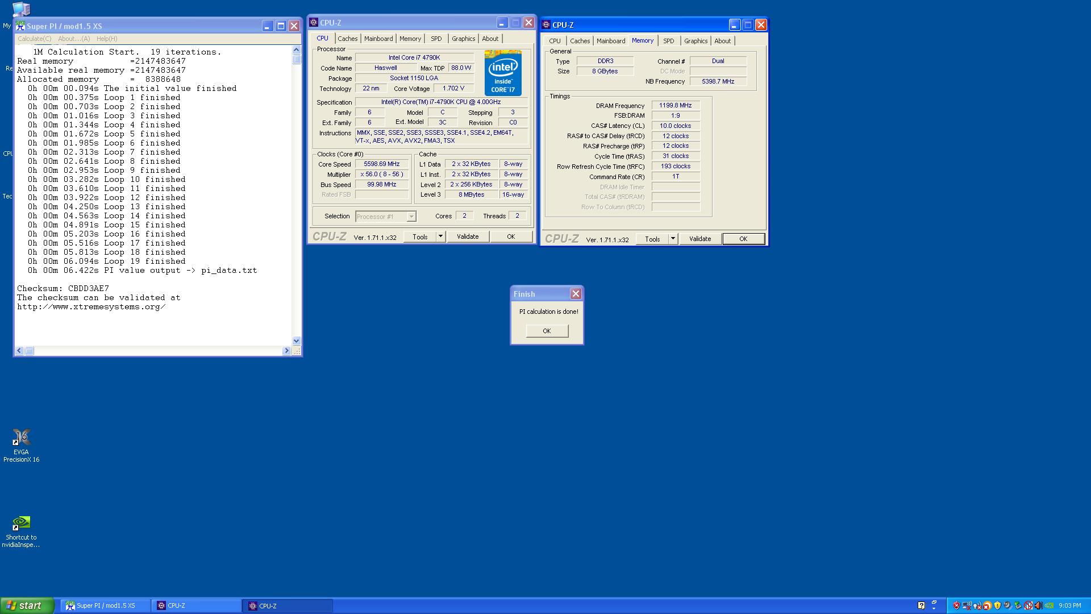Switch to Graphics tab in first CPU-Z

click(463, 39)
